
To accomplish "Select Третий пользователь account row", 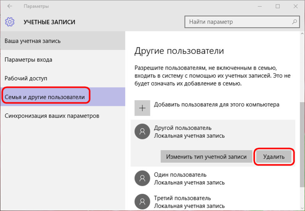I will 213,201.
